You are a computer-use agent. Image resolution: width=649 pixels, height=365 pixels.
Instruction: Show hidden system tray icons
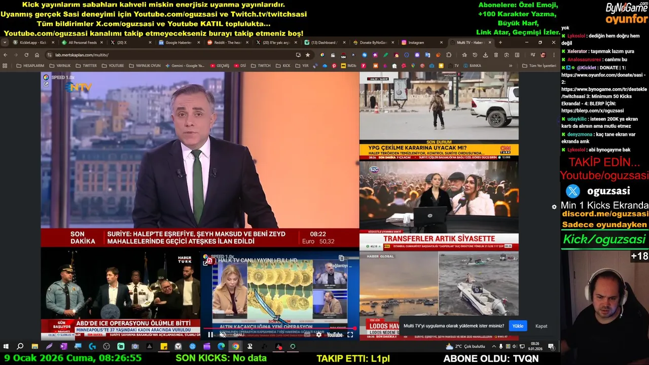[494, 347]
